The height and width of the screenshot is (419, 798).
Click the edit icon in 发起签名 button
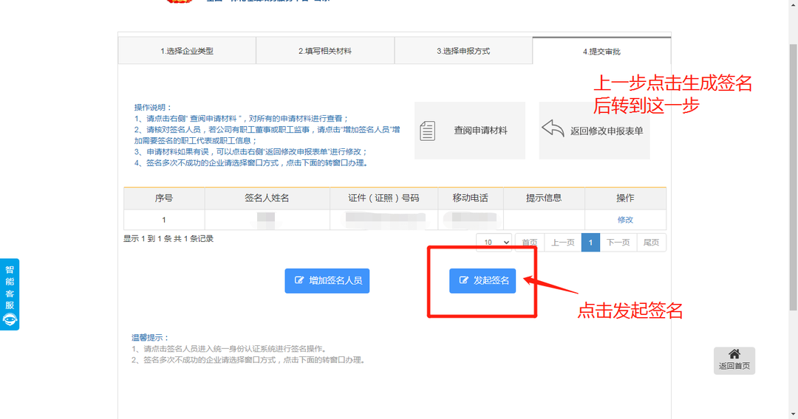[x=463, y=281]
